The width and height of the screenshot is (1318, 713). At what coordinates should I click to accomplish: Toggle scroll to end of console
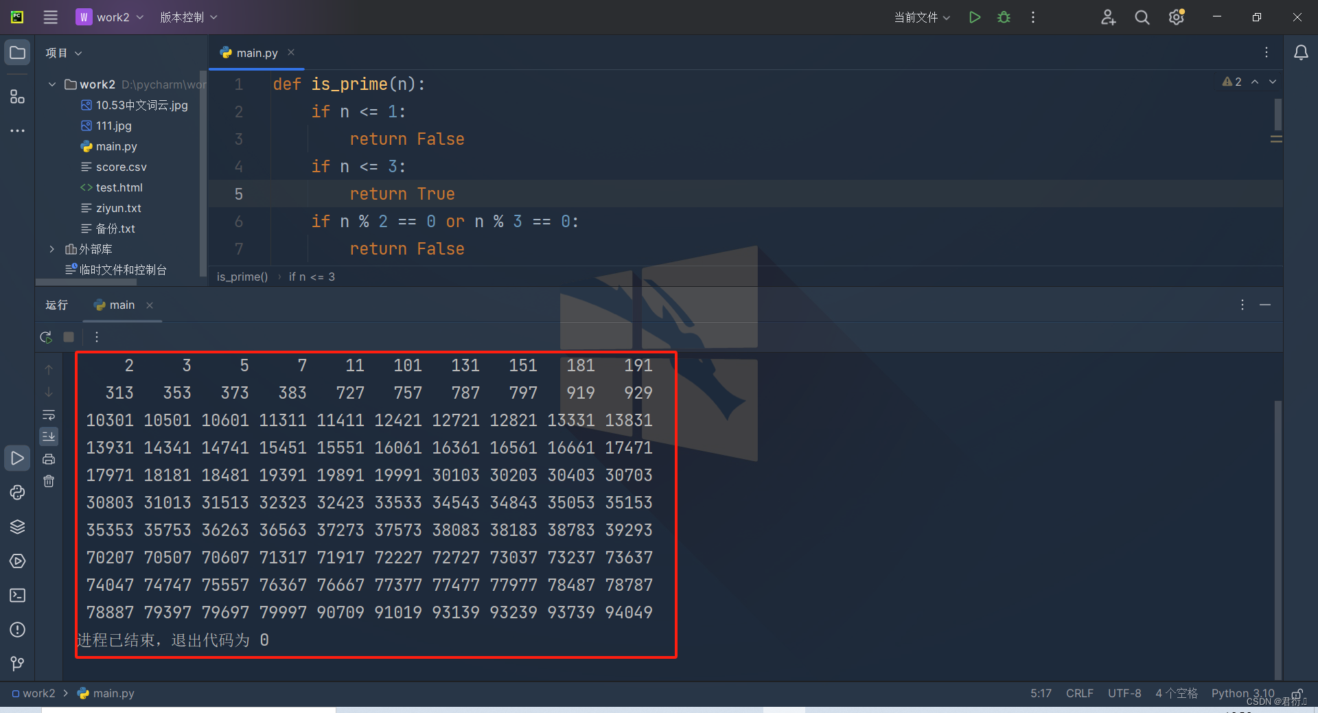point(49,436)
